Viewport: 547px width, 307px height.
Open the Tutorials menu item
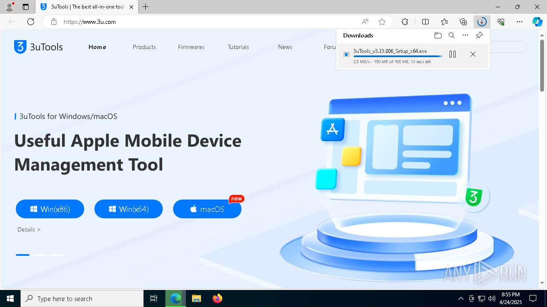click(238, 47)
